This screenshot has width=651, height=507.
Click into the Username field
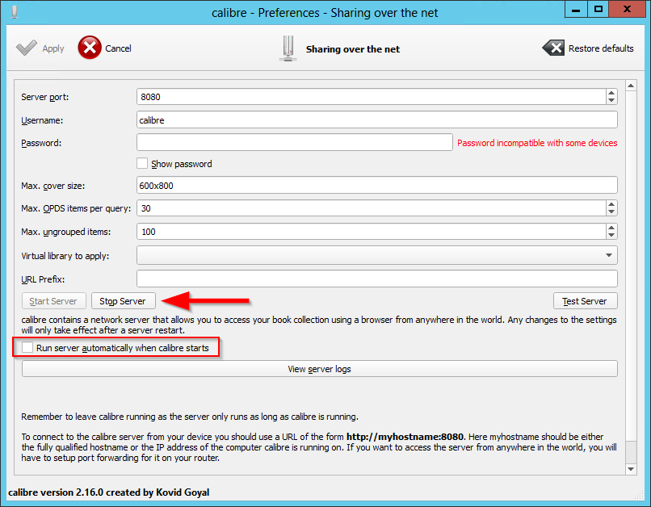click(377, 120)
